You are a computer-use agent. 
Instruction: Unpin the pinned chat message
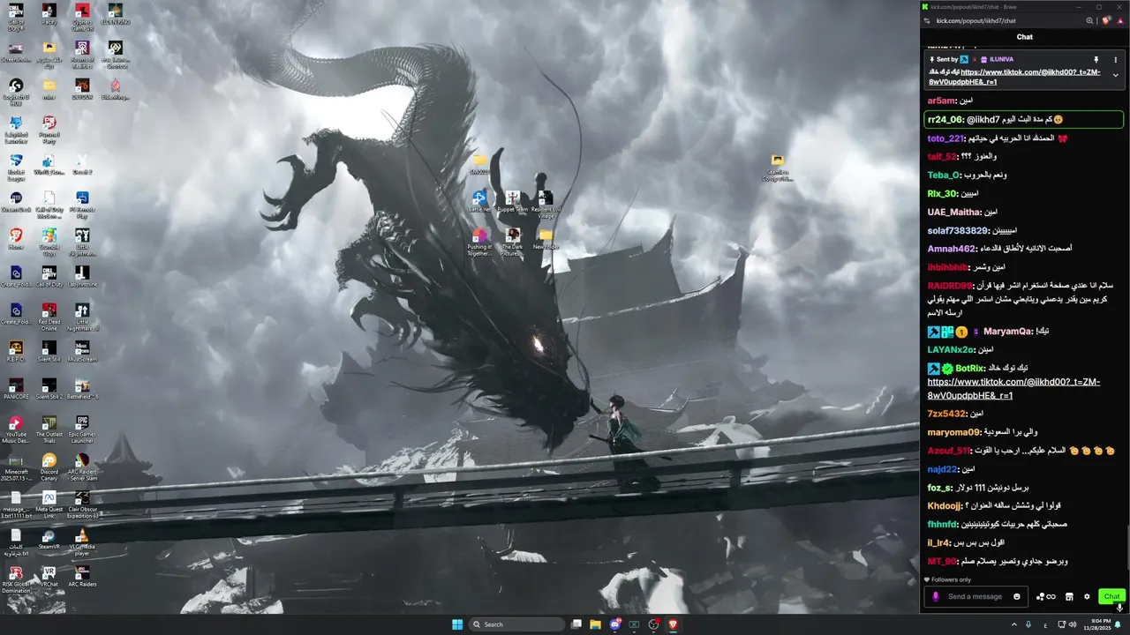click(1096, 60)
